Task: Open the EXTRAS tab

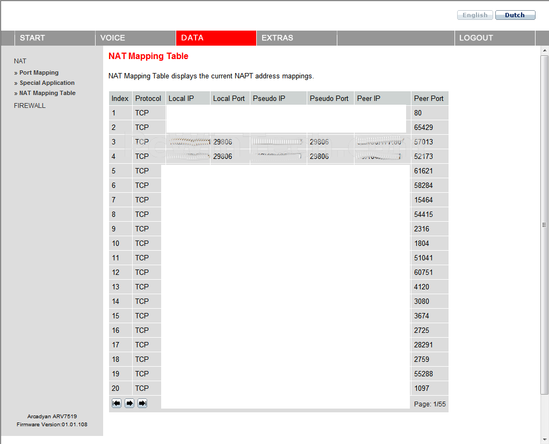Action: coord(297,38)
